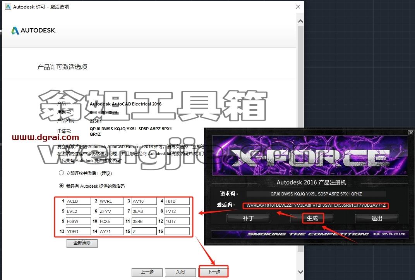The height and width of the screenshot is (280, 415).
Task: Click activation code field 6 containing ZFYV
Action: pyautogui.click(x=111, y=211)
